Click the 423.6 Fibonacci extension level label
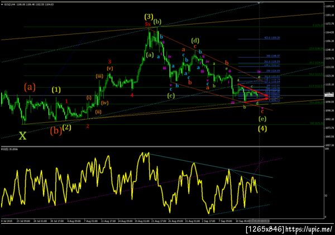The height and width of the screenshot is (235, 335). coord(272,38)
